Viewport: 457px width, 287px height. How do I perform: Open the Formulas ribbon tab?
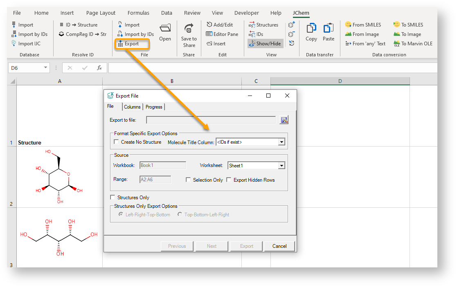[138, 13]
